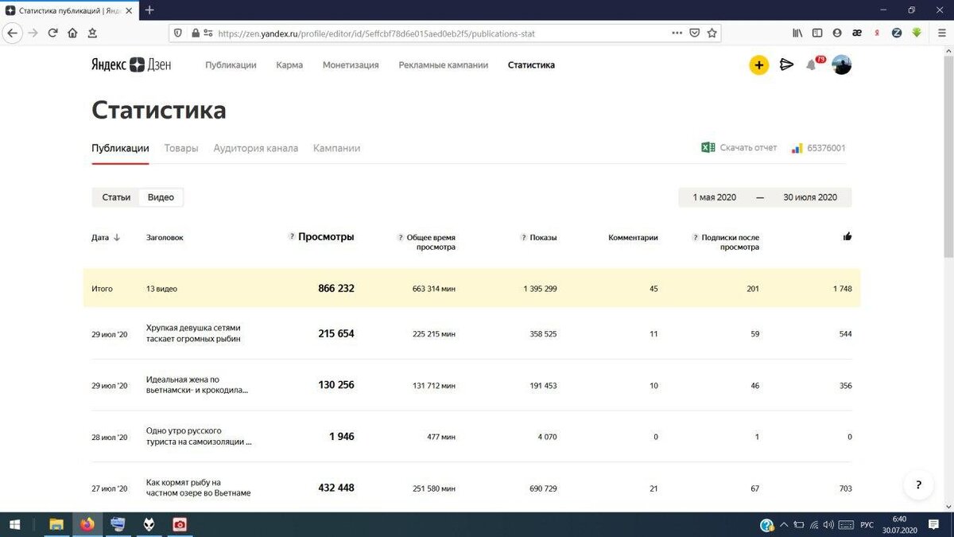Open the notifications bell with 79 badge

(811, 65)
